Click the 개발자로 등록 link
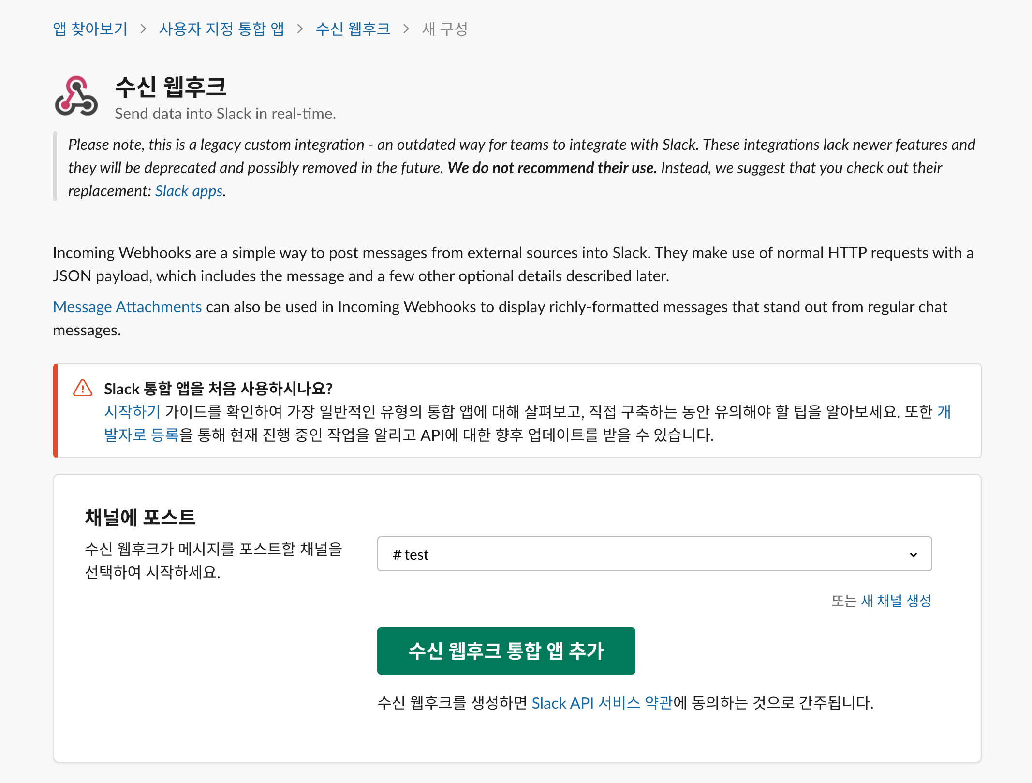The image size is (1032, 783). 141,435
